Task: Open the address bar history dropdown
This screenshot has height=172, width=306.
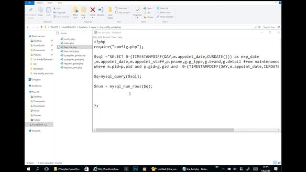Action: [x=256, y=27]
